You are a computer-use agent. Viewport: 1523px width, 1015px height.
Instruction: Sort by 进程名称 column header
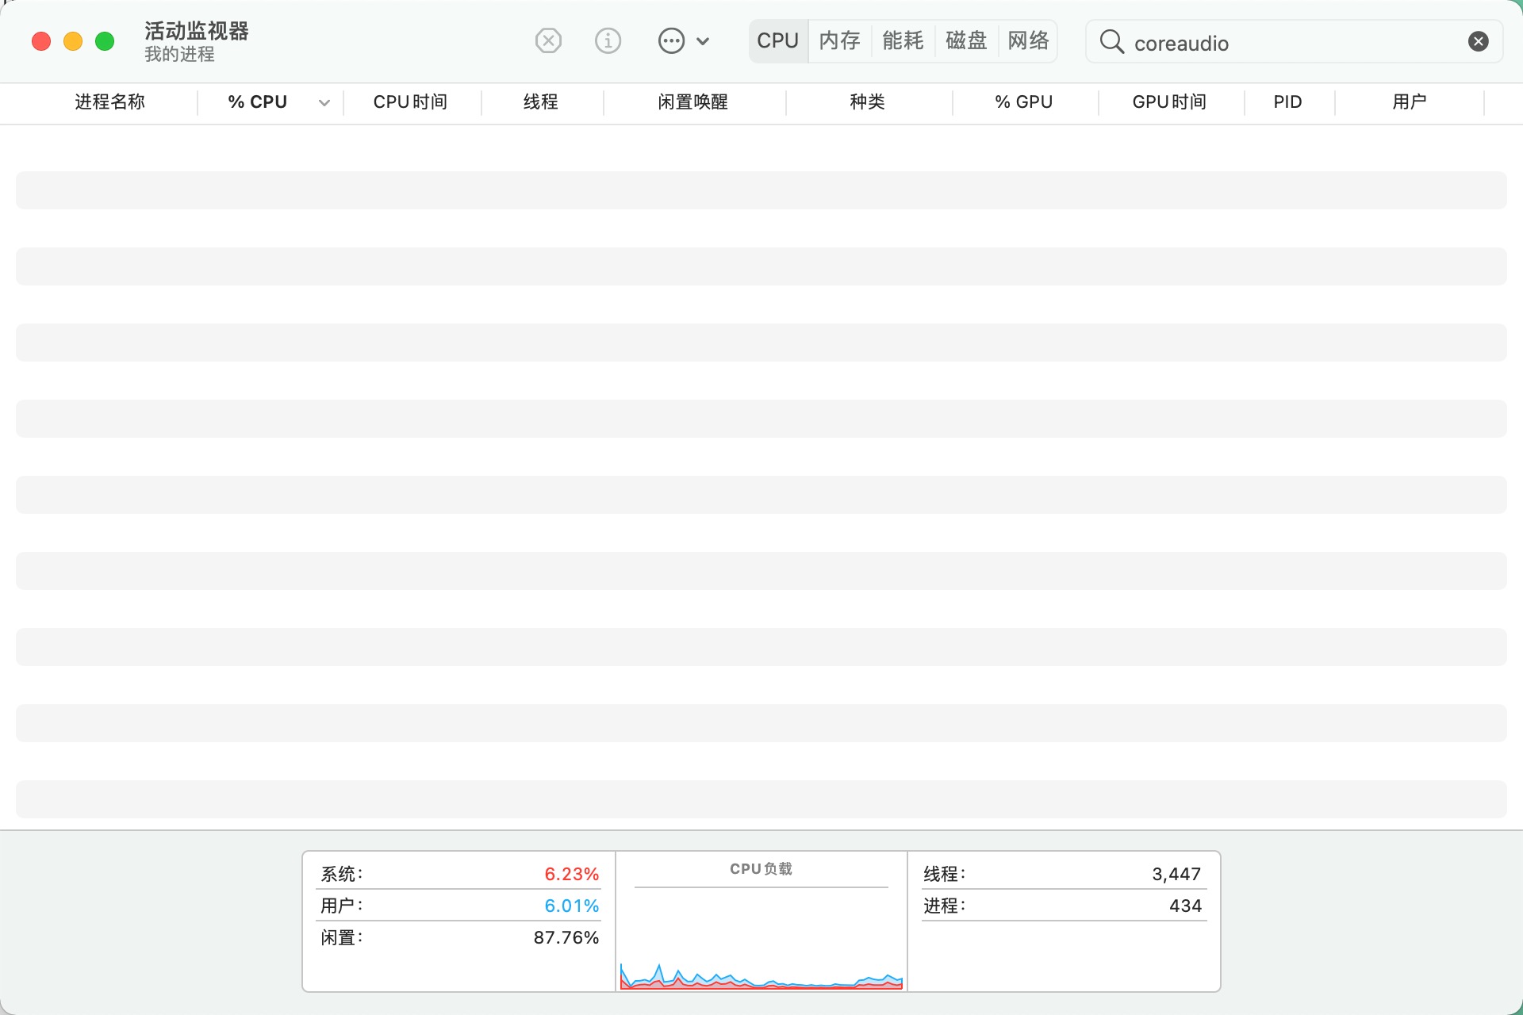109,102
